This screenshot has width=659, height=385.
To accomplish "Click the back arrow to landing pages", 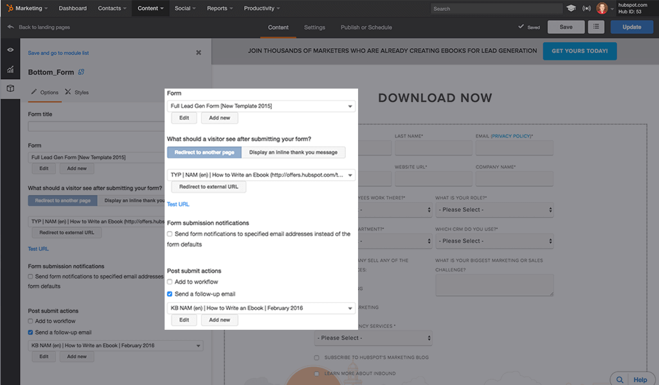I will pos(10,27).
